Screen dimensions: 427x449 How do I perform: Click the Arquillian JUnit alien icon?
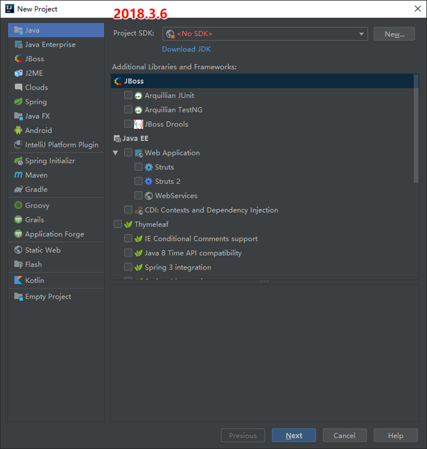click(138, 96)
